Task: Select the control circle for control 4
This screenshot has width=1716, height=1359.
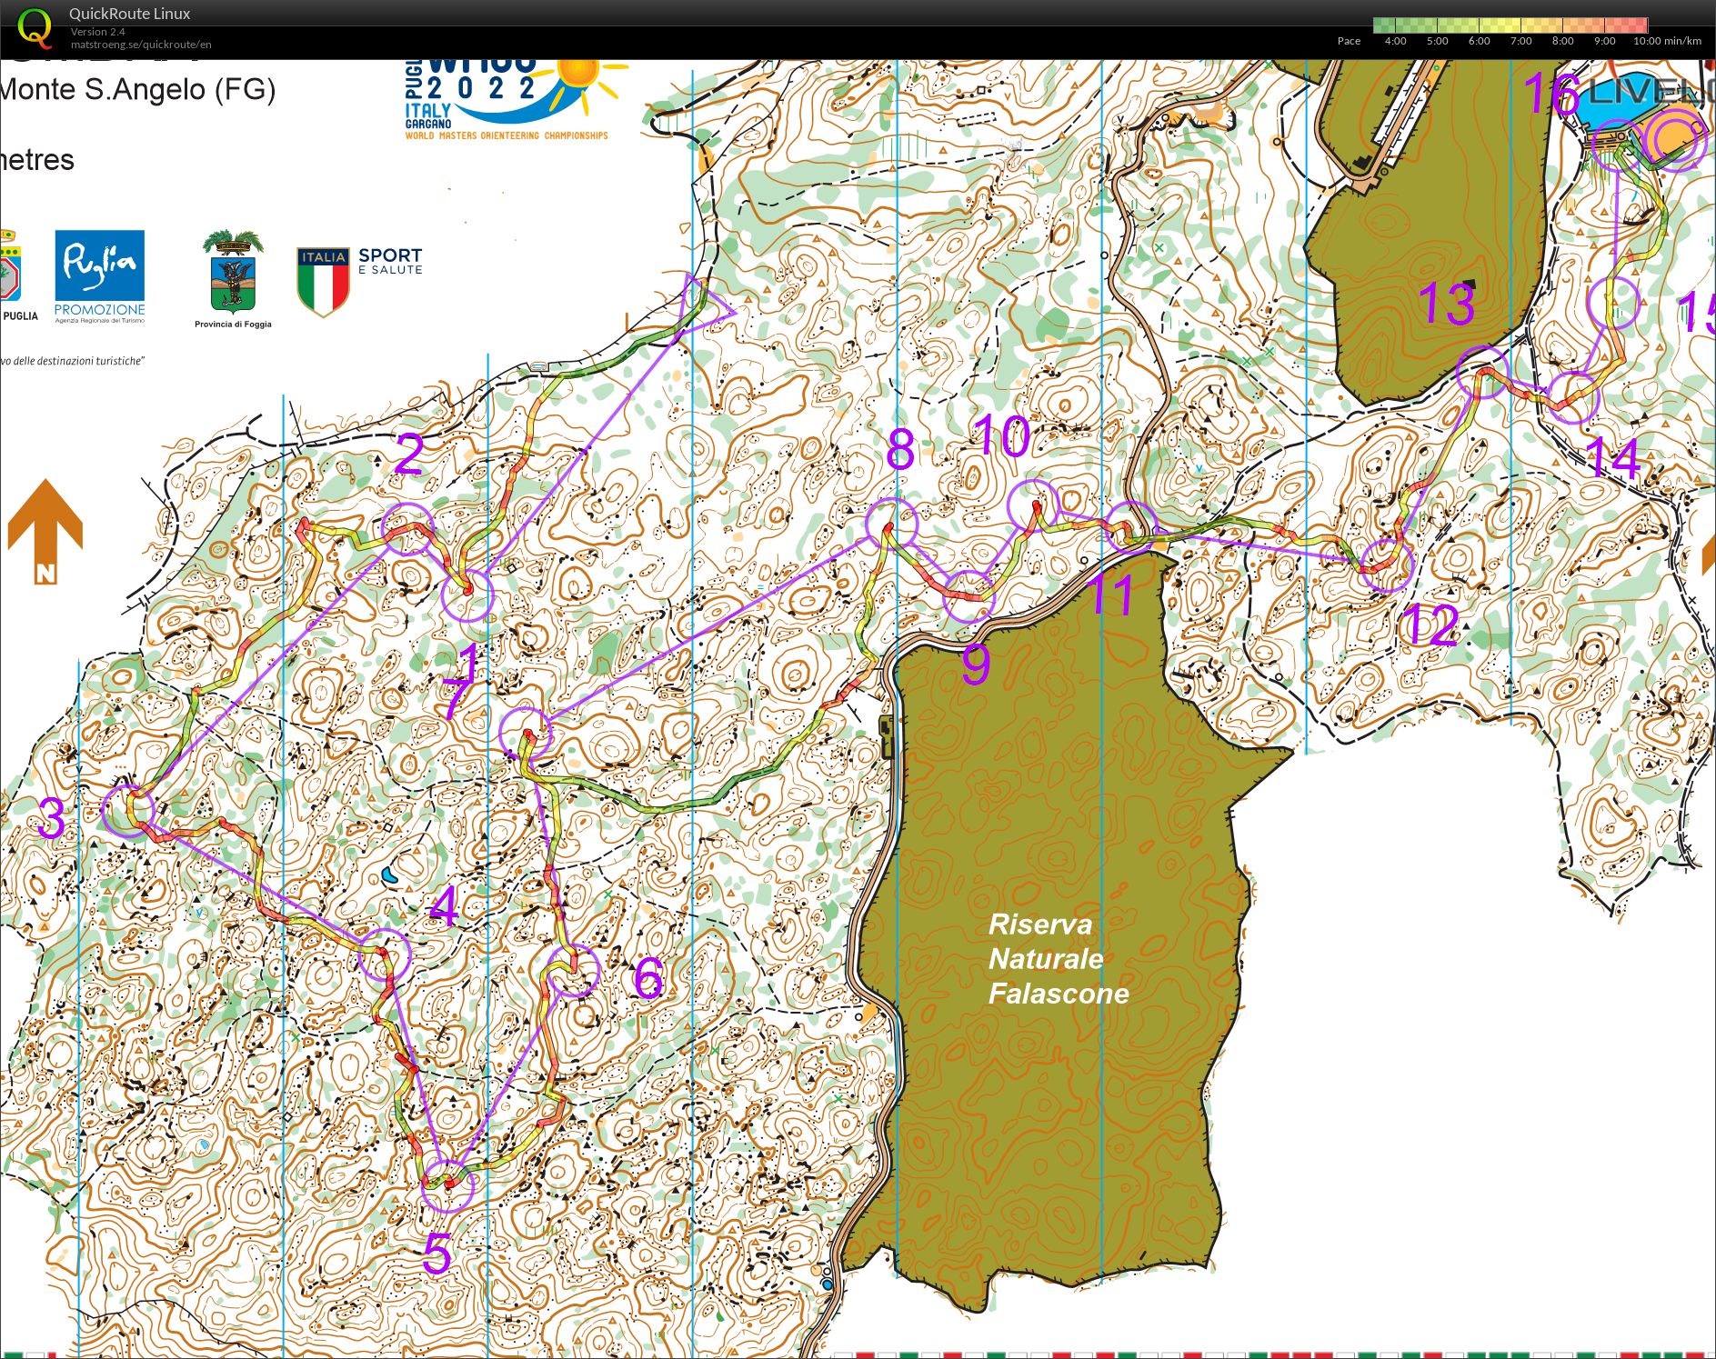Action: 384,954
